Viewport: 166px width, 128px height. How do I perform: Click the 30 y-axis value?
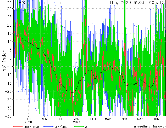coord(9,9)
